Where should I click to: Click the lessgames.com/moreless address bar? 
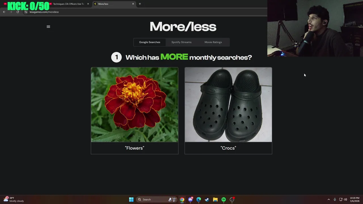[44, 12]
